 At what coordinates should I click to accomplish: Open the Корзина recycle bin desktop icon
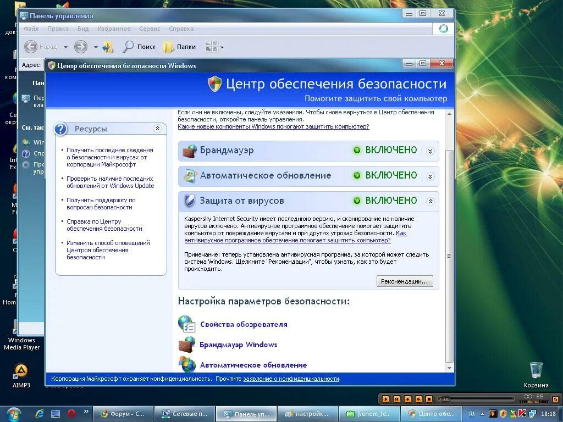(536, 375)
